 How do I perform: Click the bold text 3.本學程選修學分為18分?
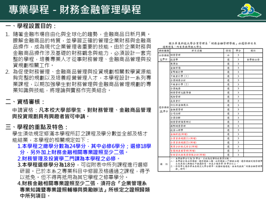pos(48,165)
